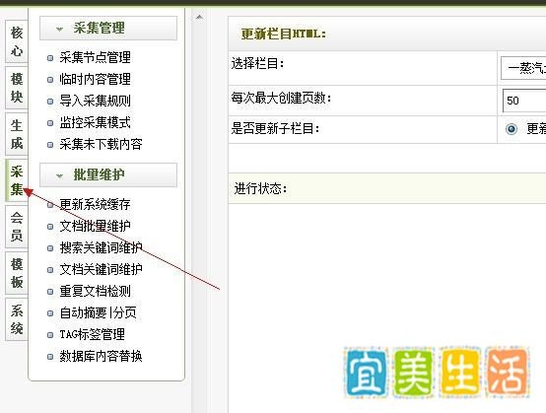This screenshot has width=546, height=413.
Task: Open TAG标签管理 link
Action: click(x=93, y=334)
